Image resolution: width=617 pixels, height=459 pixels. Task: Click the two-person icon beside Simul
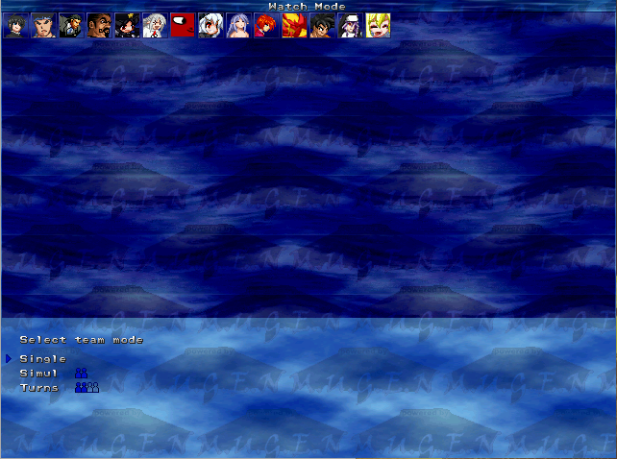point(81,374)
